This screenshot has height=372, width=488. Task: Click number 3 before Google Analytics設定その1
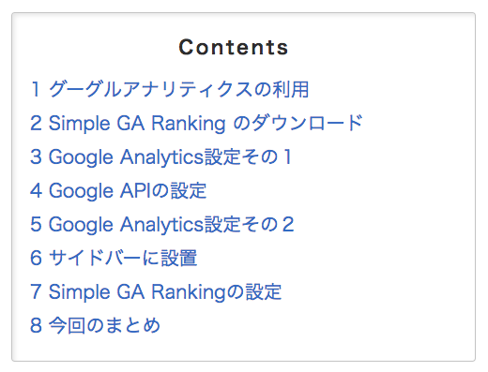pyautogui.click(x=36, y=156)
